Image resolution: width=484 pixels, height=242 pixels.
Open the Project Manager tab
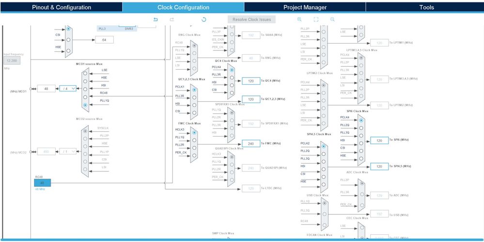coord(305,7)
